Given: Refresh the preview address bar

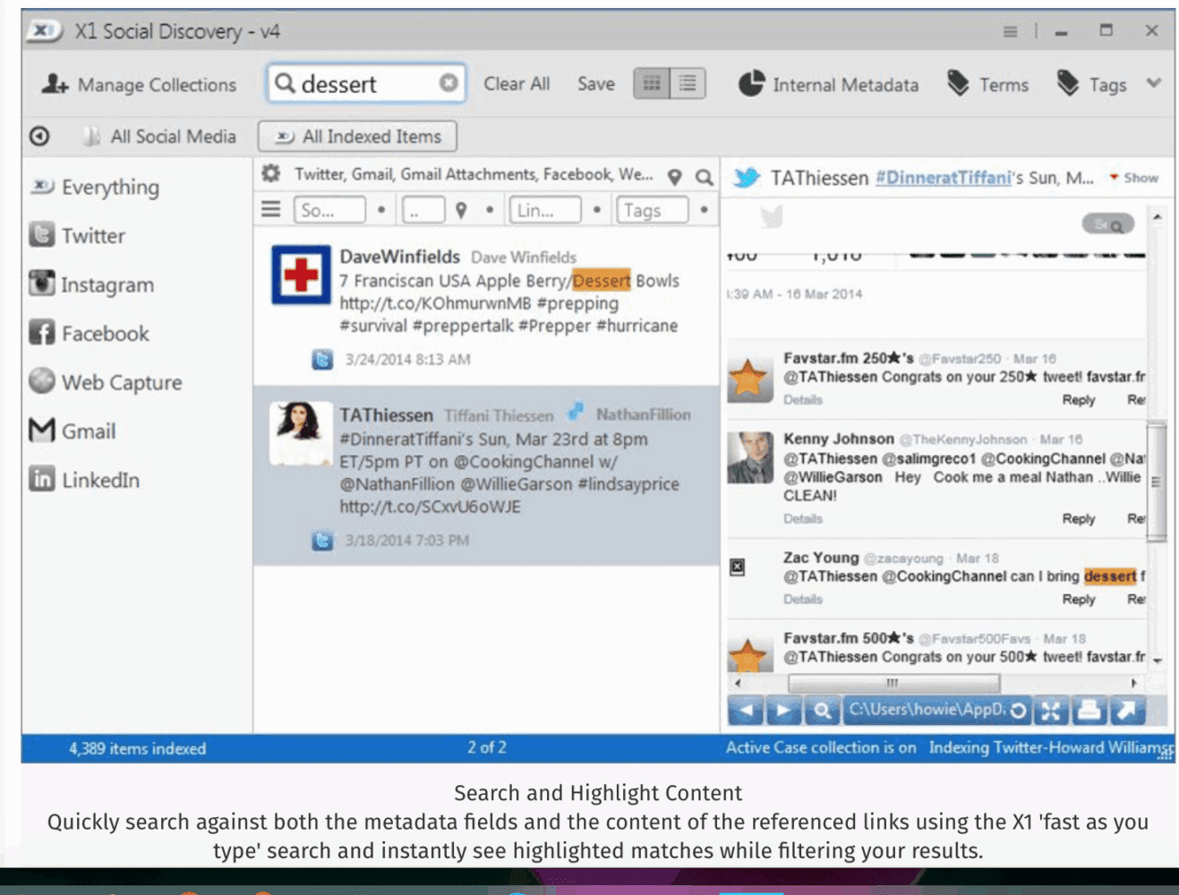Looking at the screenshot, I should coord(1018,711).
